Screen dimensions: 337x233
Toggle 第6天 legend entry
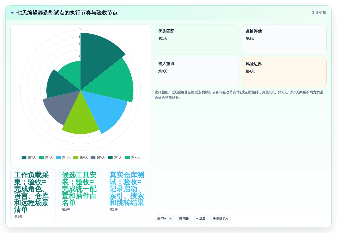115,157
